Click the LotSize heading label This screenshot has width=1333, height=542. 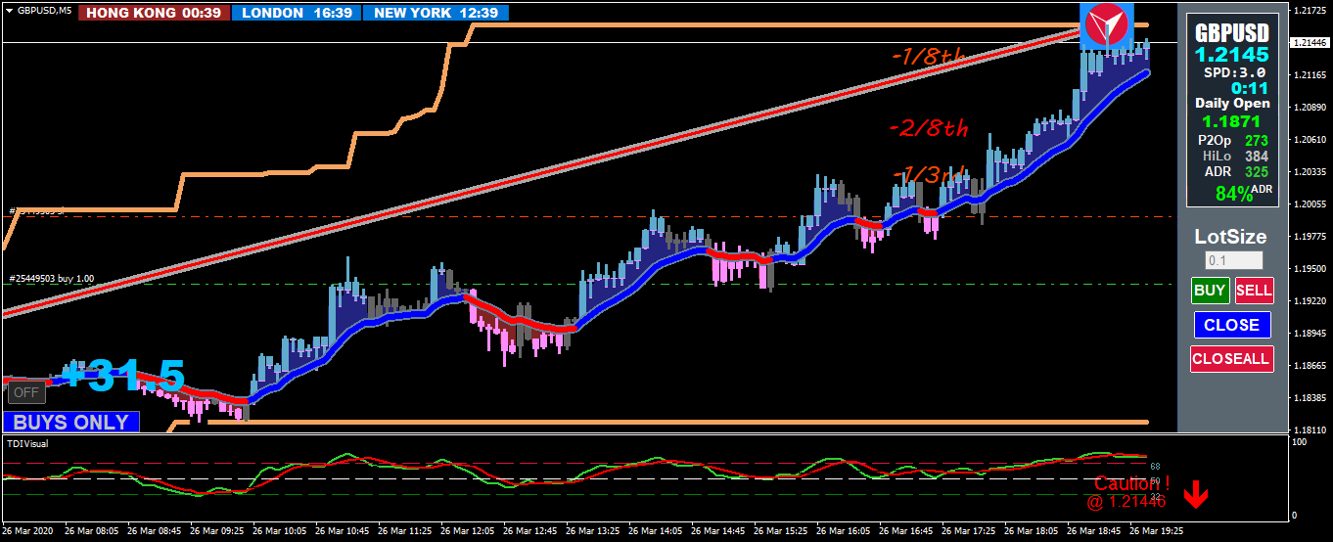pos(1231,237)
